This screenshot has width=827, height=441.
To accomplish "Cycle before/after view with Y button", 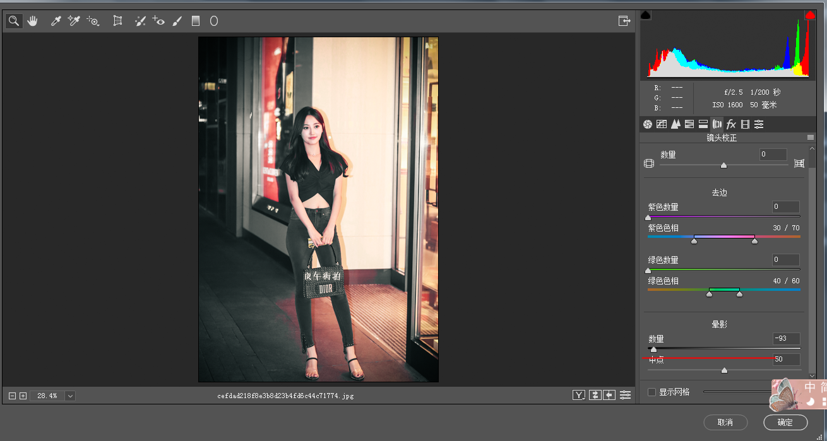I will coord(579,395).
